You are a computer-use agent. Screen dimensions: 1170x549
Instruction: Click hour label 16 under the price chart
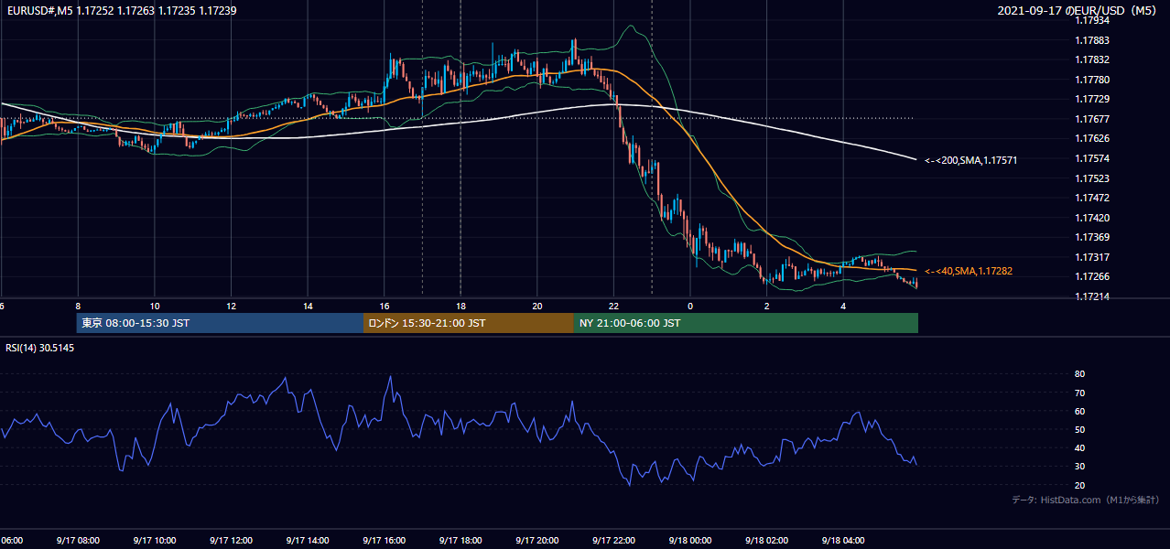(x=385, y=306)
